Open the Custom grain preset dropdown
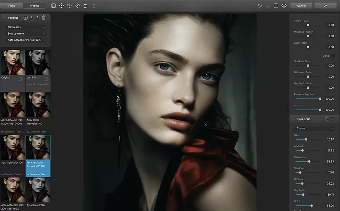This screenshot has width=340, height=211. pos(314,128)
